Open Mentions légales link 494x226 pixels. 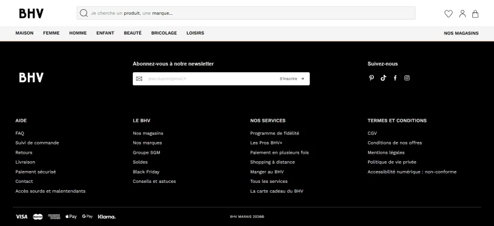386,153
